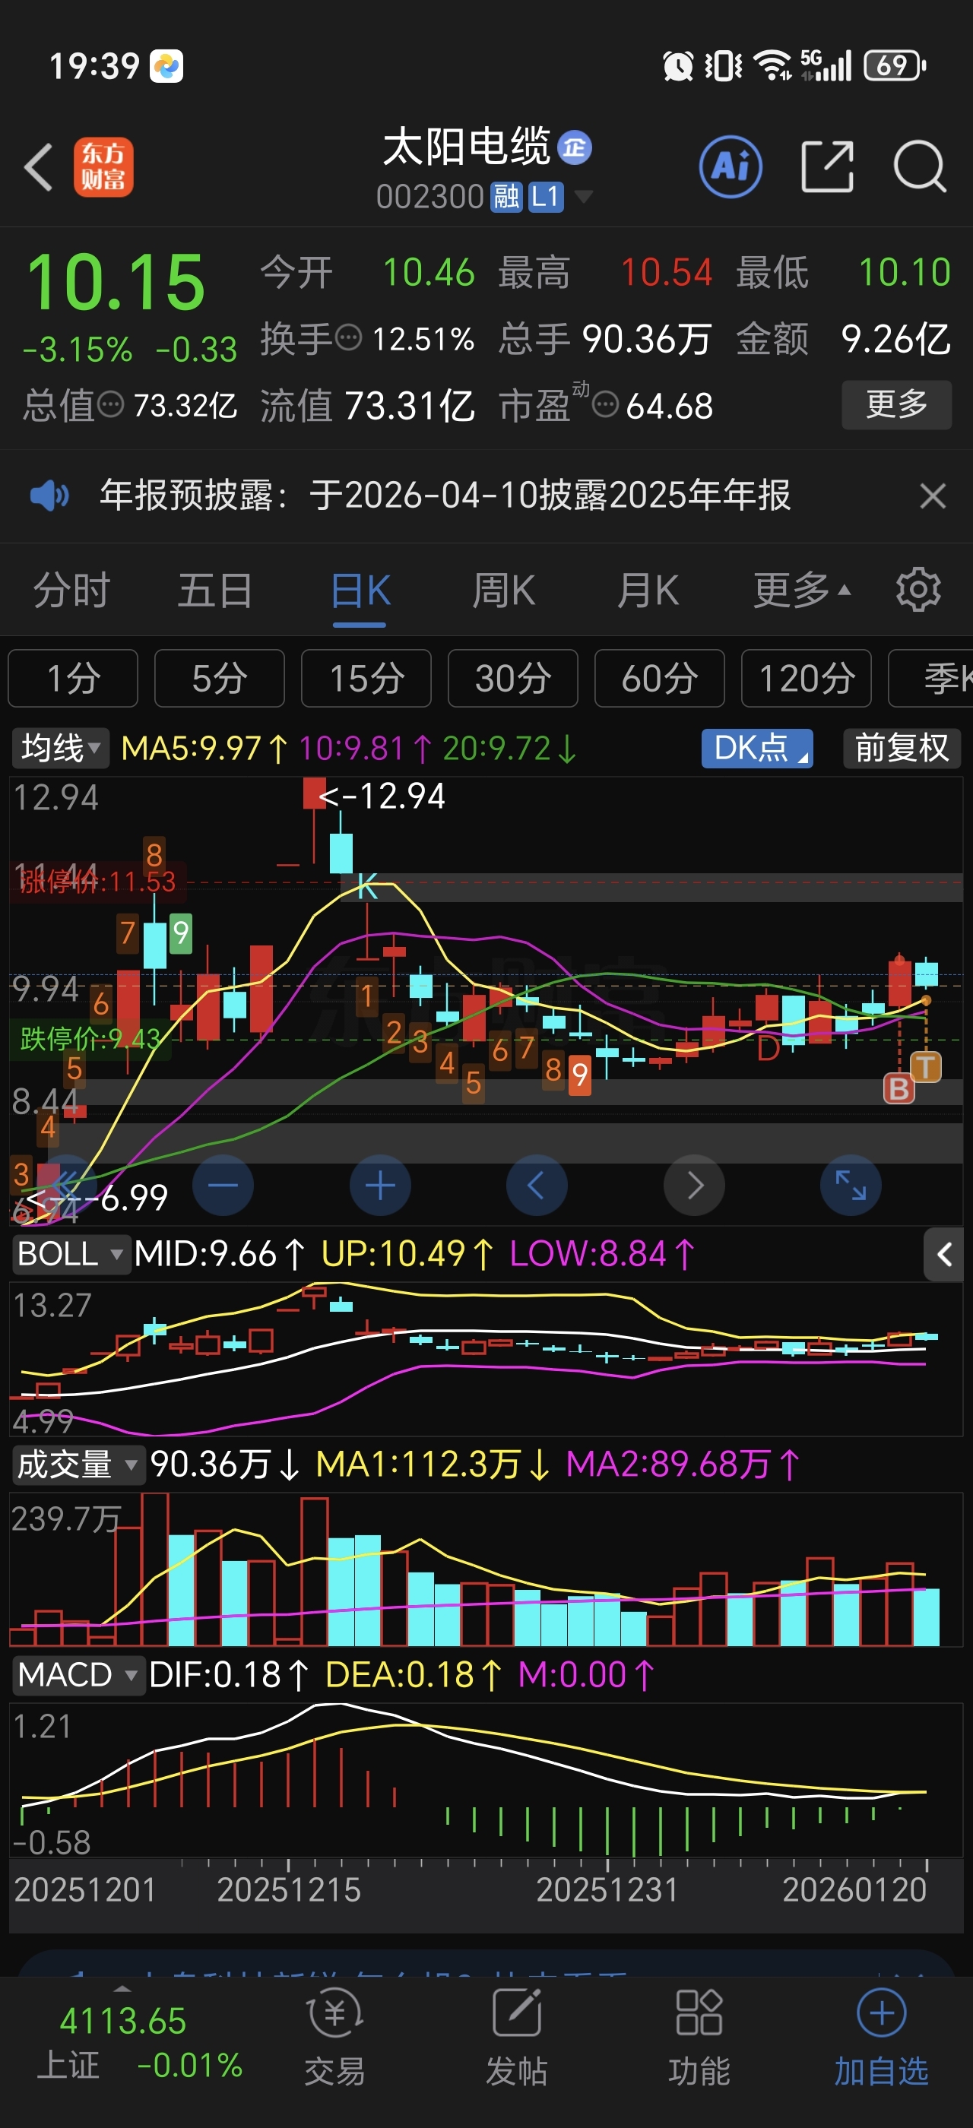
Task: Switch to the 分时 tab
Action: (72, 591)
